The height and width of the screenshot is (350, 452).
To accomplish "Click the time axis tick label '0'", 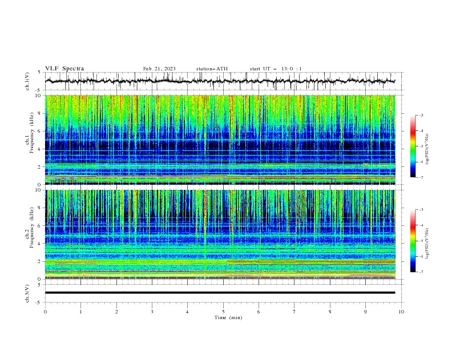I will [45, 312].
